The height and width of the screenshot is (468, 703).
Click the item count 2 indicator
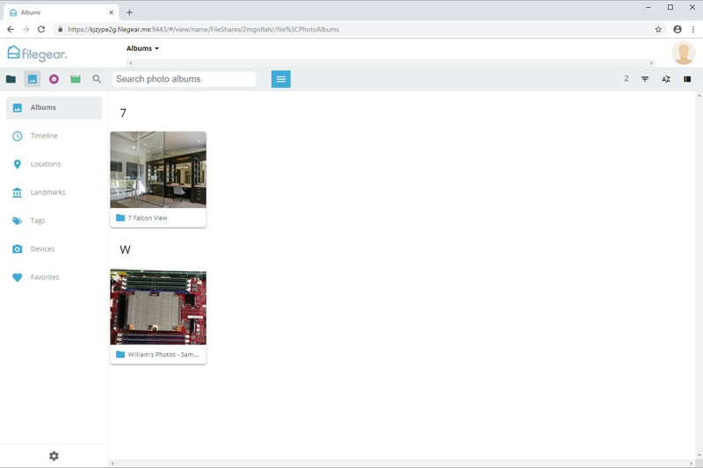point(627,79)
